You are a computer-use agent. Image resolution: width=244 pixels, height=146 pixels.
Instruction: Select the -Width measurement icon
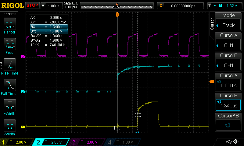coord(10,125)
